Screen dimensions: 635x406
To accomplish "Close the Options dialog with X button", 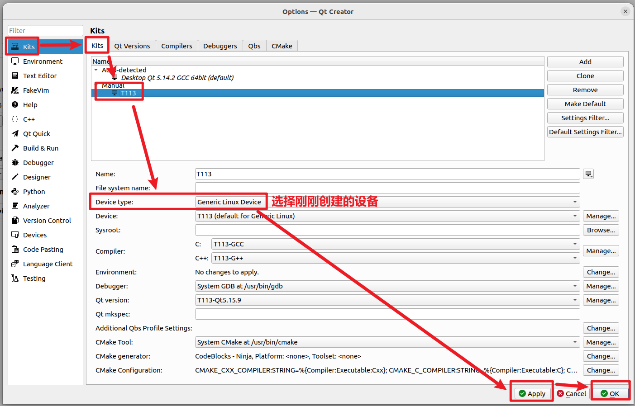I will pos(625,11).
